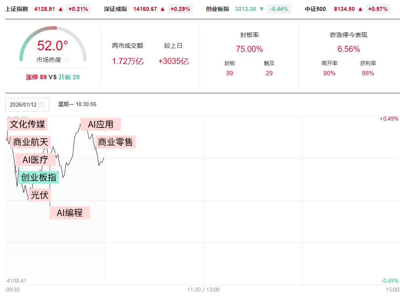Click the 涨停 89 count text
This screenshot has width=406, height=298.
tap(36, 77)
